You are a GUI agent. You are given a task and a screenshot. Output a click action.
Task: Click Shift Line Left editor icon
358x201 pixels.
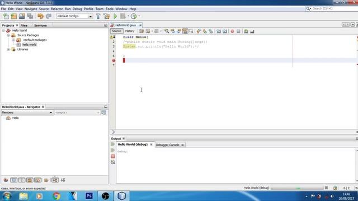[x=219, y=31]
